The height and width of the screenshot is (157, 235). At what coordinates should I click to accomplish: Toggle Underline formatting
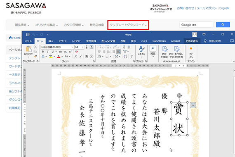52,52
